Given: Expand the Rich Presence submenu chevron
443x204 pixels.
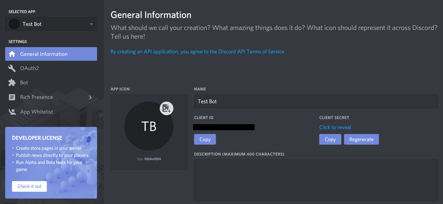Looking at the screenshot, I should (x=90, y=97).
